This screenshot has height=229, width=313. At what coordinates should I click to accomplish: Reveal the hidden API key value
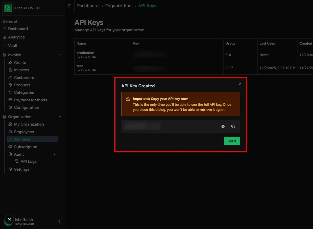click(223, 126)
